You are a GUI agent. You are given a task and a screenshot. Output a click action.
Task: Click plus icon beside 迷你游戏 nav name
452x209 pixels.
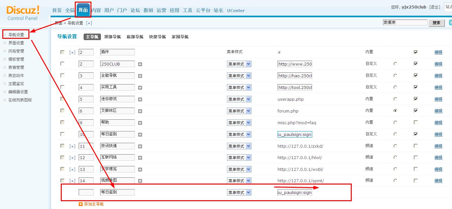pos(140,99)
